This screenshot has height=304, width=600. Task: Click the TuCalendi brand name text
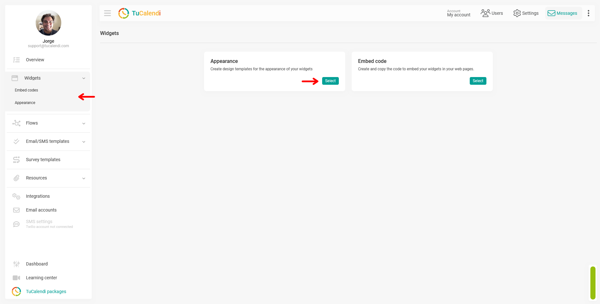(146, 13)
